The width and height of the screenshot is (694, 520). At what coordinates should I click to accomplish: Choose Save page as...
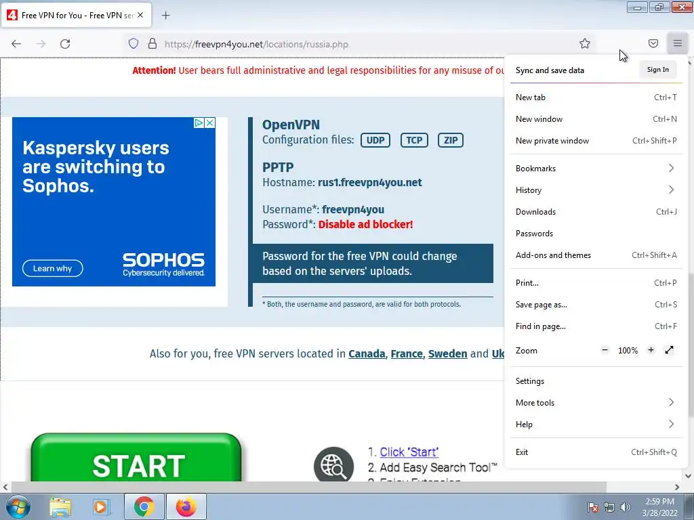coord(596,304)
